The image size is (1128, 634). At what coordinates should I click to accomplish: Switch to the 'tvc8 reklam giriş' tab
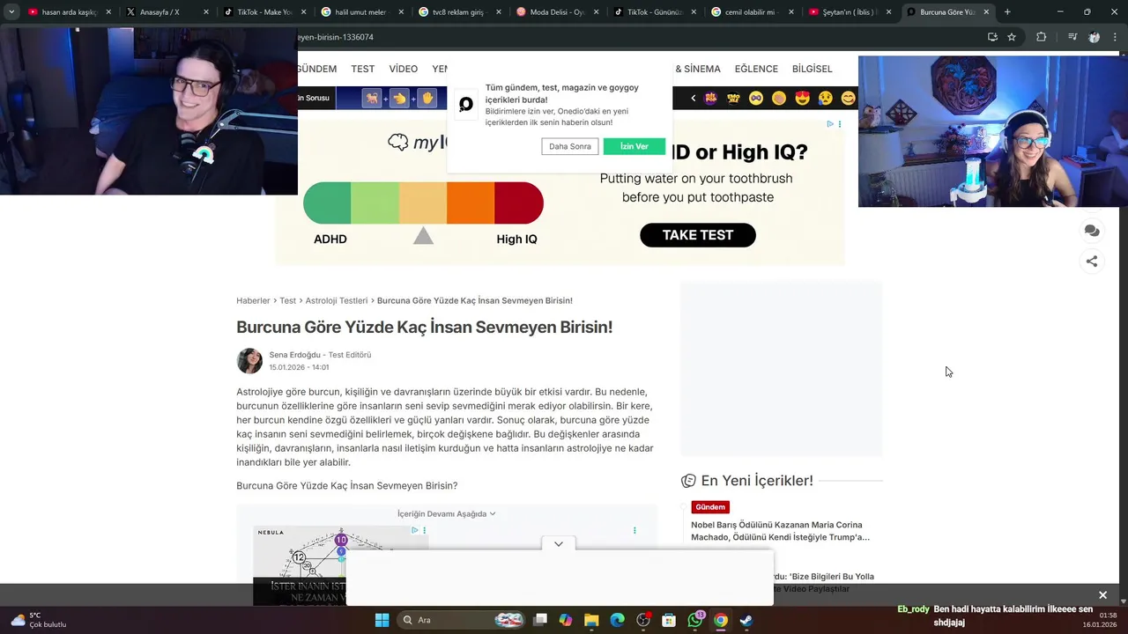click(459, 12)
